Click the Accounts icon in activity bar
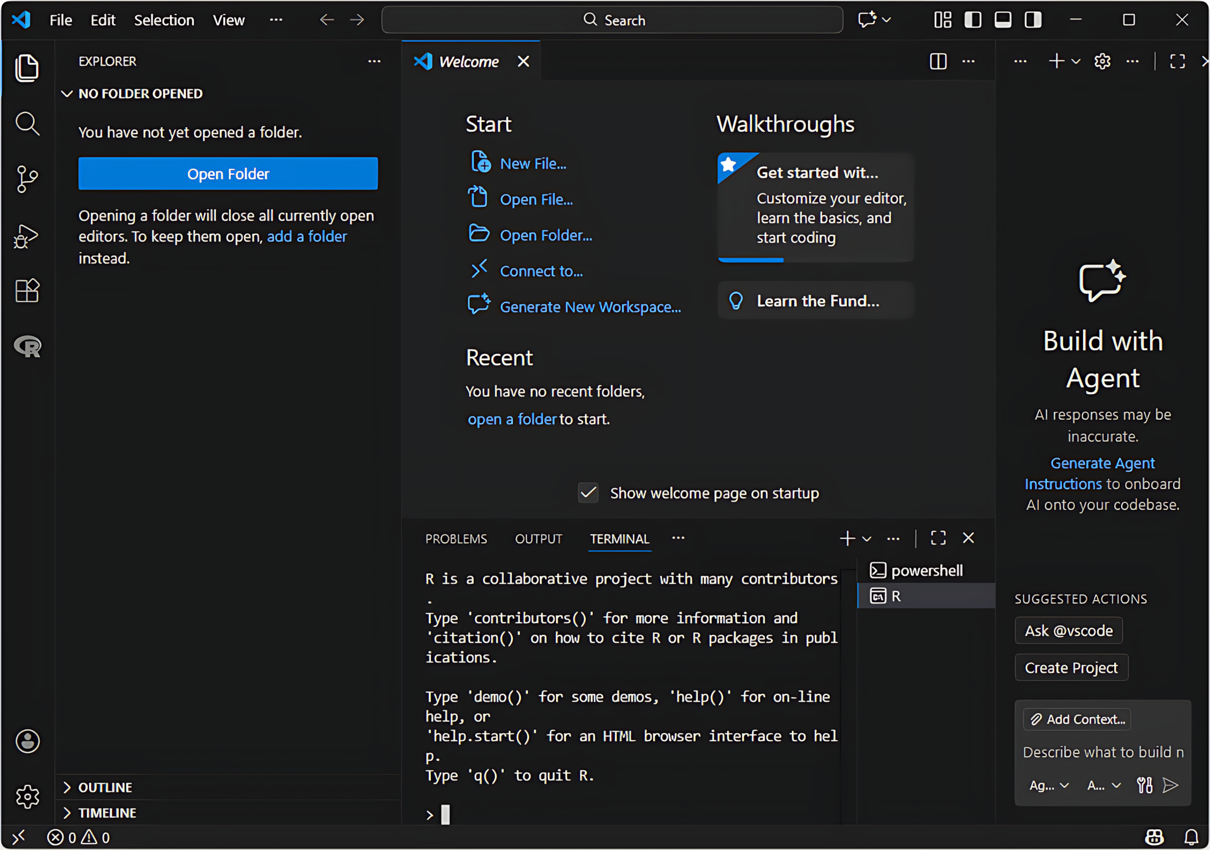Screen dimensions: 1210x850 [x=27, y=741]
